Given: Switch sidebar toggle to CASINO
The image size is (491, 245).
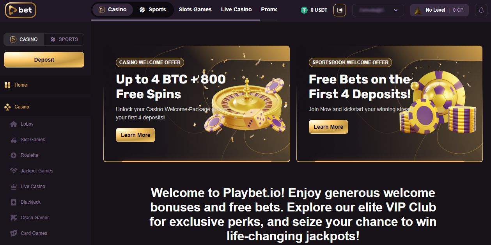Looking at the screenshot, I should tap(24, 39).
